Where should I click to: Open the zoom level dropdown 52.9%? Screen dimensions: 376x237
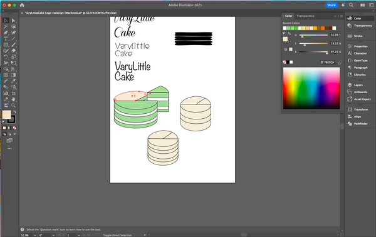[x=35, y=235]
